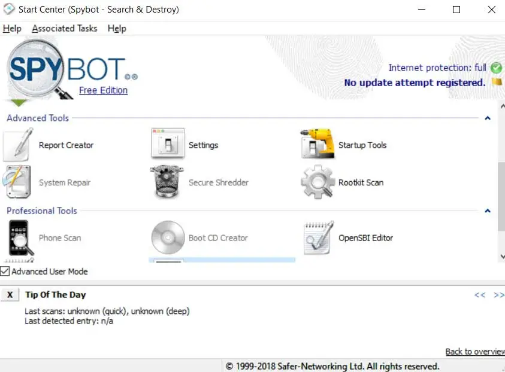Viewport: 505px width, 372px height.
Task: Collapse the Professional Tools section
Action: coord(488,211)
